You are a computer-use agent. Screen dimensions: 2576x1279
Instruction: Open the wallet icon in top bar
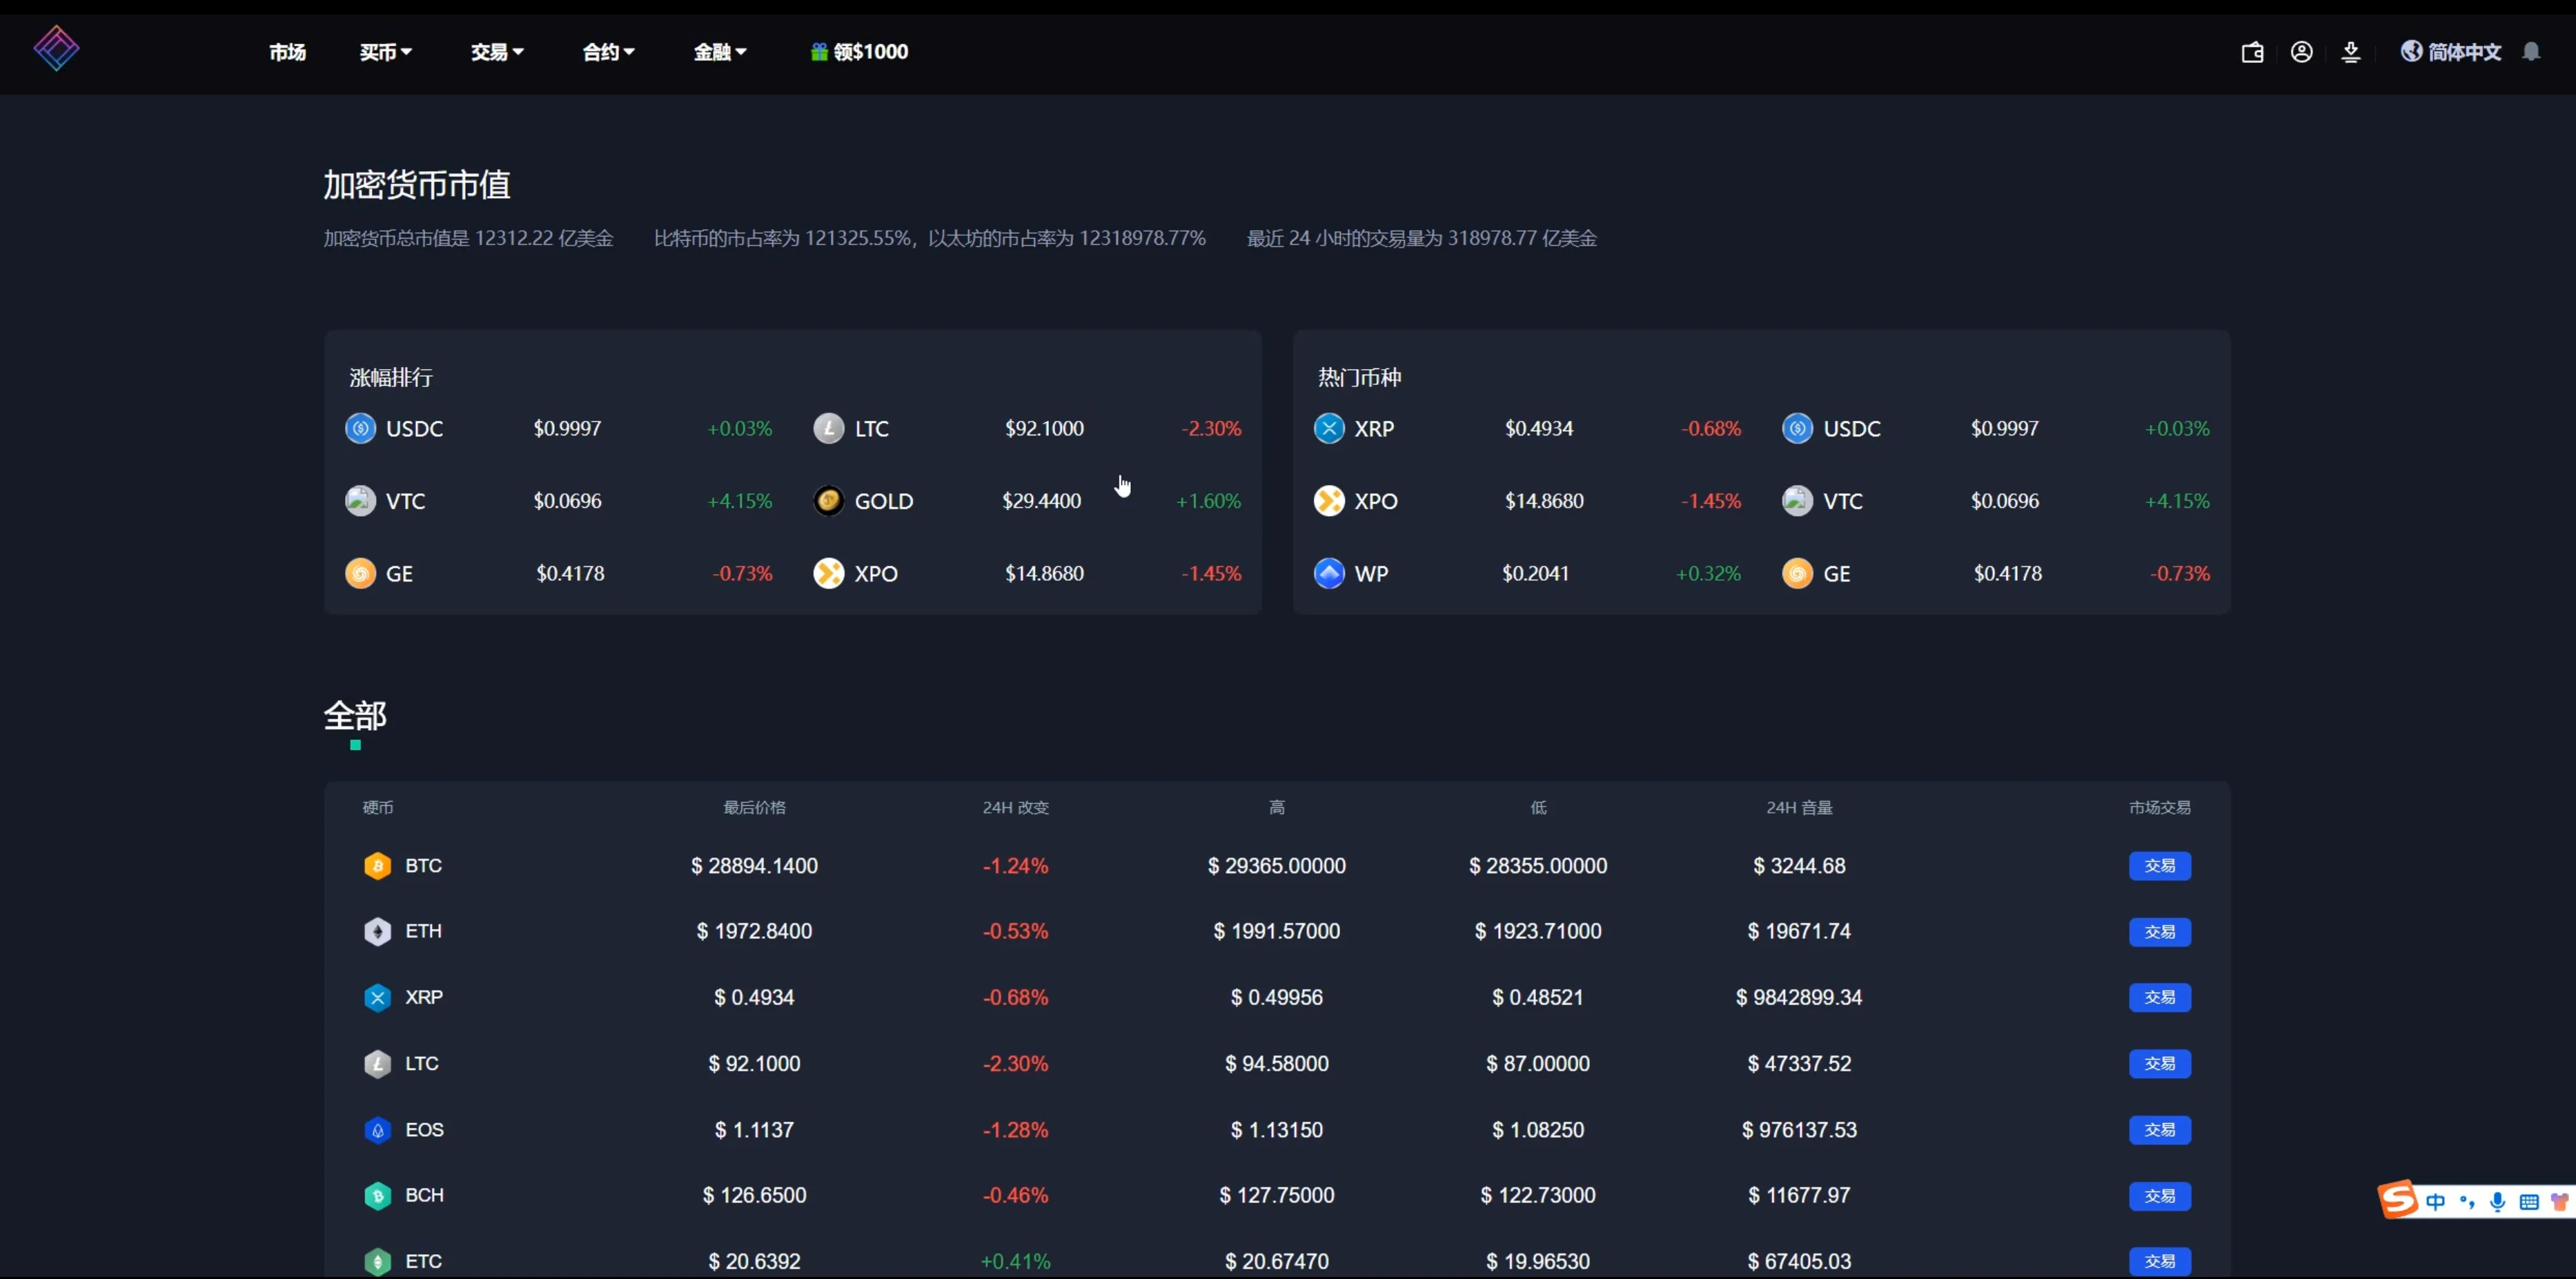2252,52
